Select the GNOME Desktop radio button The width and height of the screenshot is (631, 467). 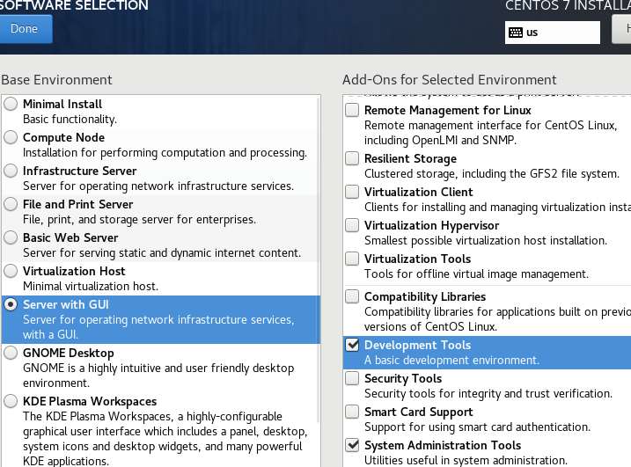coord(11,354)
